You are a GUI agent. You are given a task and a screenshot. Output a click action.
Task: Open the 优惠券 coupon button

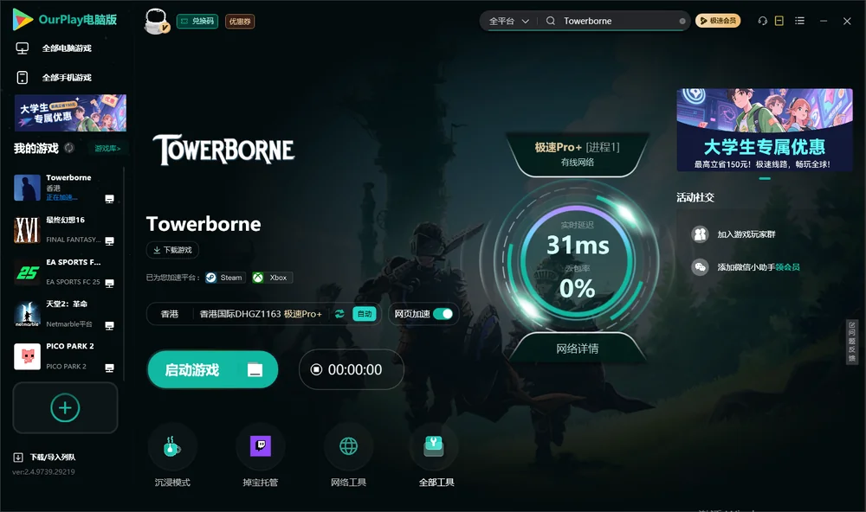point(240,21)
